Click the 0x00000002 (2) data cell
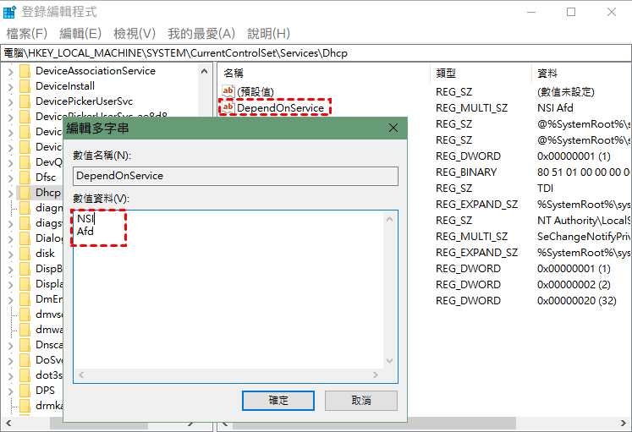The image size is (632, 432). 574,285
